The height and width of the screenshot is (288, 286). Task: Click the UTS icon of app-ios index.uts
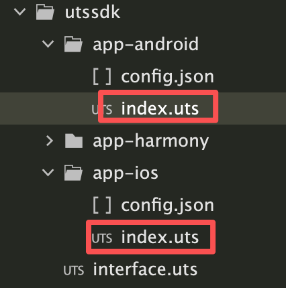click(102, 238)
